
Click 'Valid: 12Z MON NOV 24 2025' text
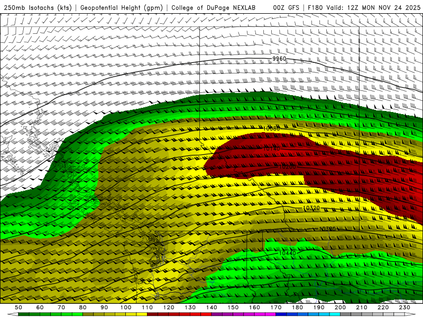click(373, 7)
